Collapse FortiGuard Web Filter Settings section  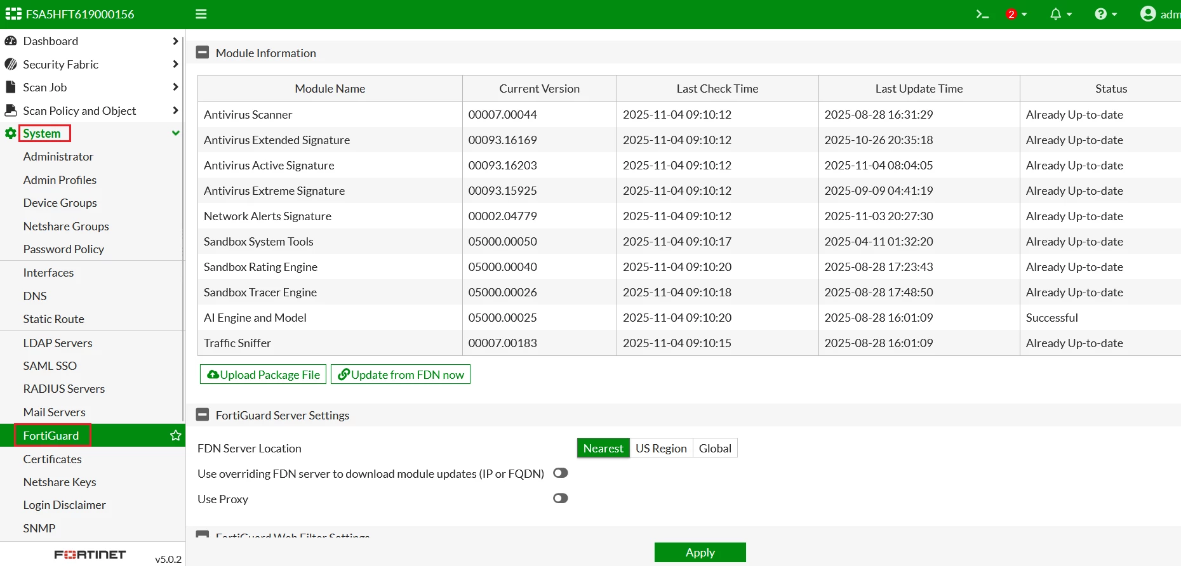pyautogui.click(x=203, y=534)
